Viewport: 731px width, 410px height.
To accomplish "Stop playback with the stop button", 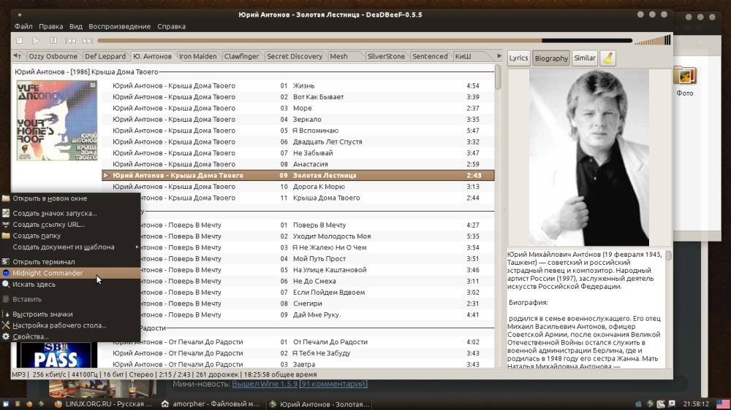I will coord(19,41).
